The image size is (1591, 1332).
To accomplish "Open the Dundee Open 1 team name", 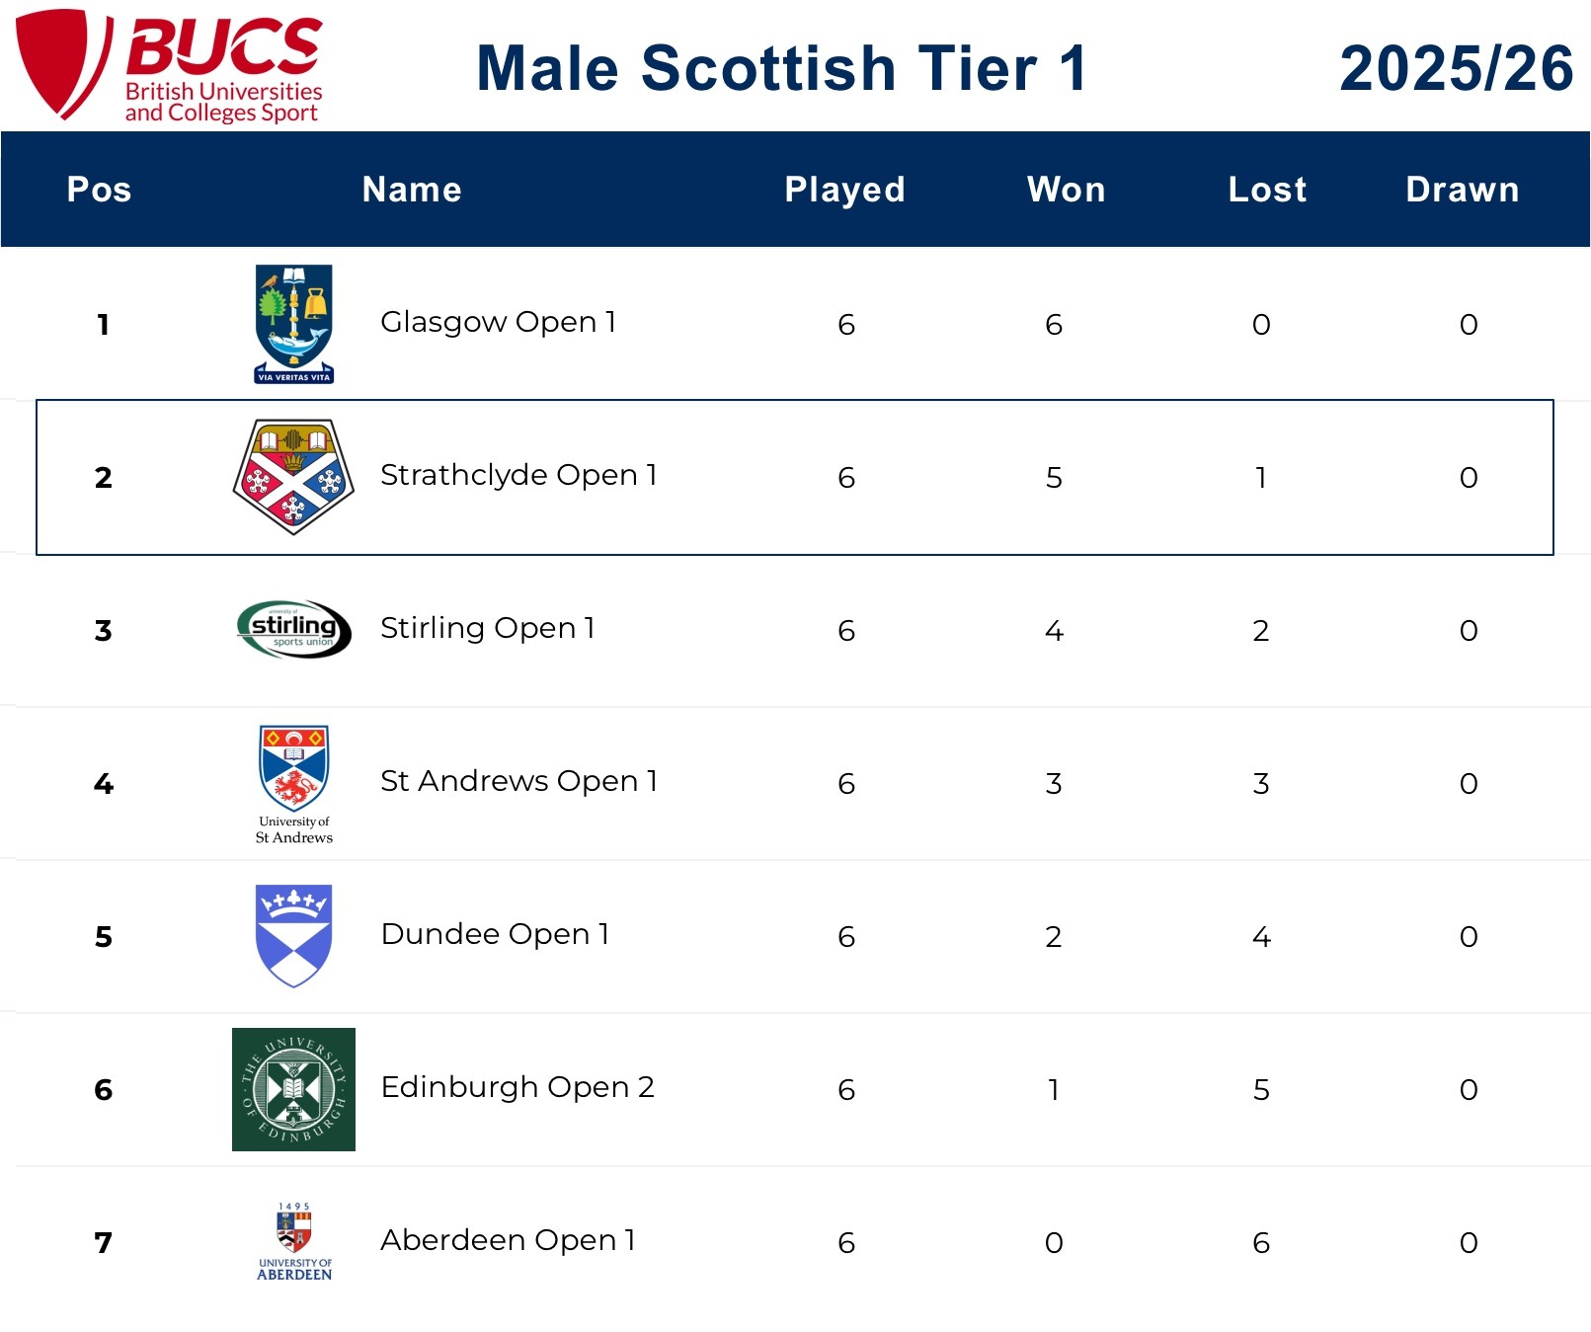I will 495,934.
